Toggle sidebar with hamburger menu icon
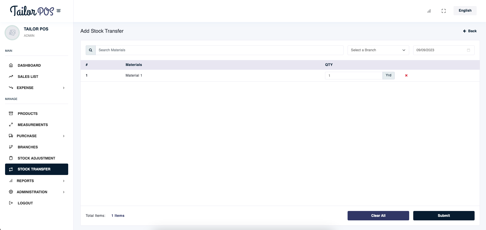 [59, 11]
